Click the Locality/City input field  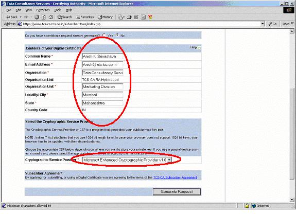[x=102, y=95]
